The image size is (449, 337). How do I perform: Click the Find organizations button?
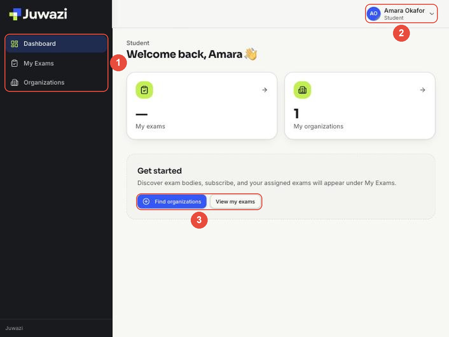coord(172,202)
